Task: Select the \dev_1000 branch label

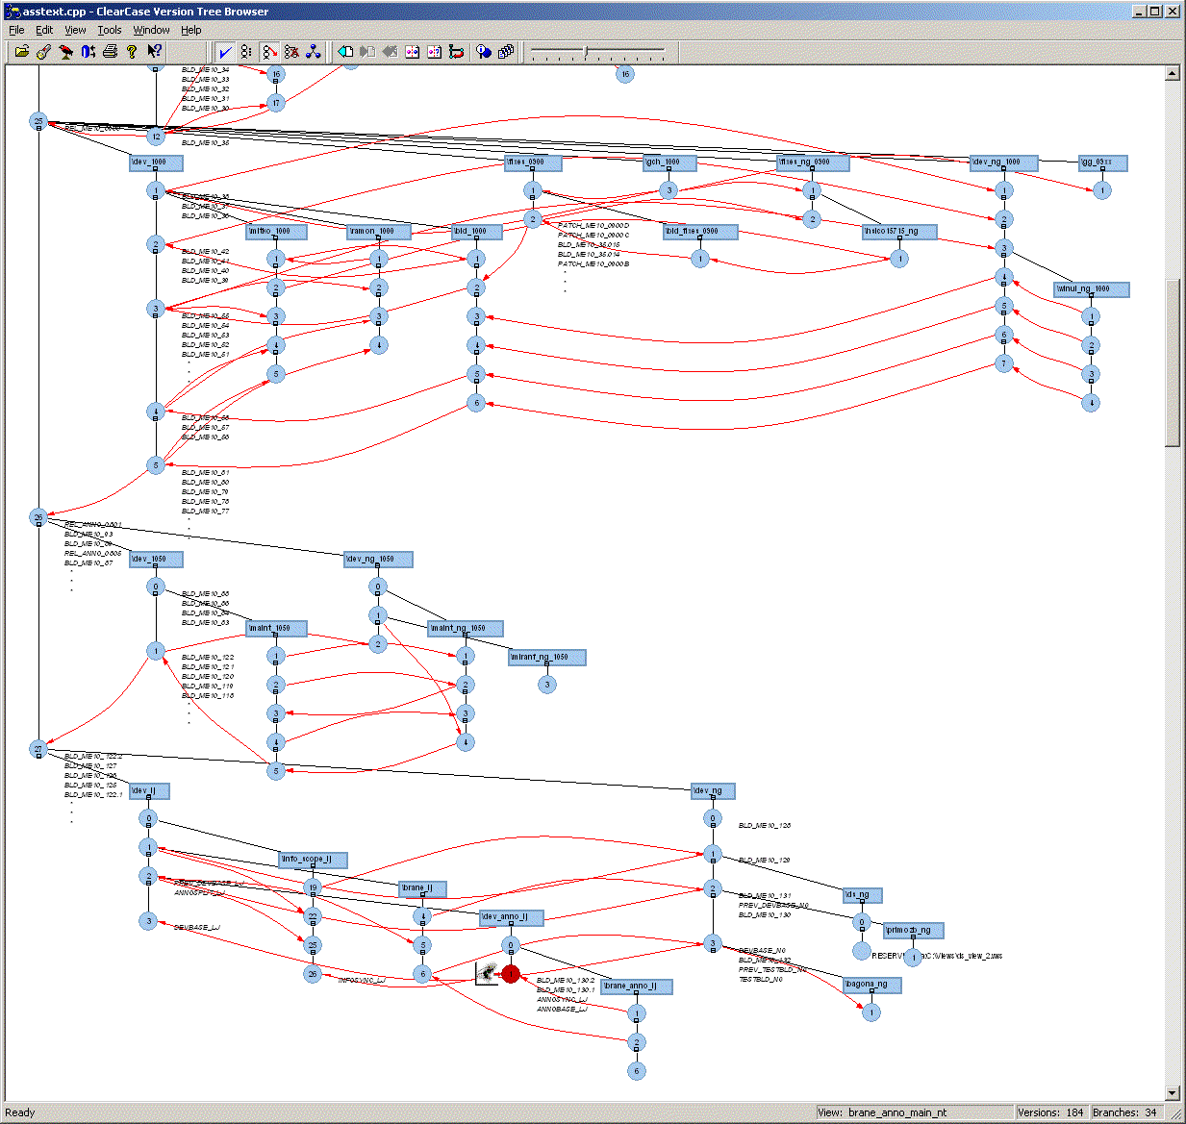Action: coord(156,162)
